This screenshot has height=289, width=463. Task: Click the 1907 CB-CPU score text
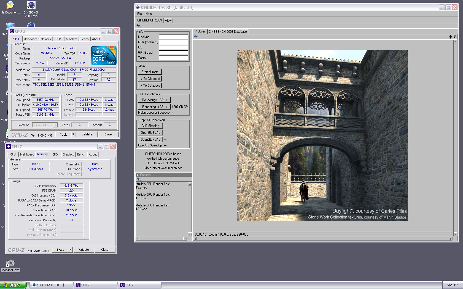180,107
